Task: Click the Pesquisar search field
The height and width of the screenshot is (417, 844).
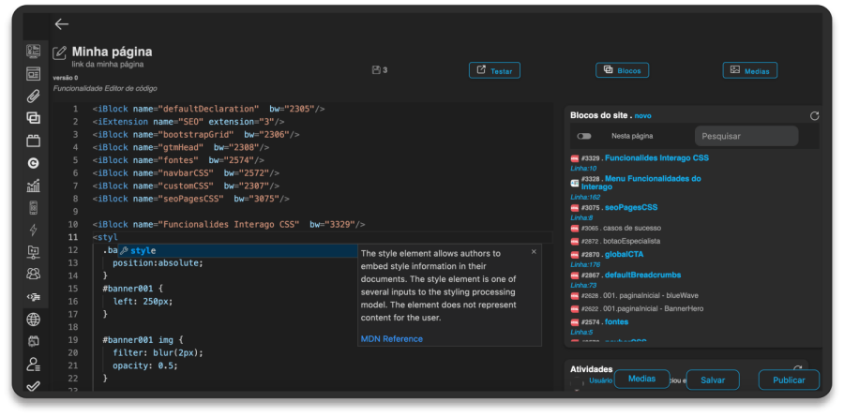Action: [746, 137]
